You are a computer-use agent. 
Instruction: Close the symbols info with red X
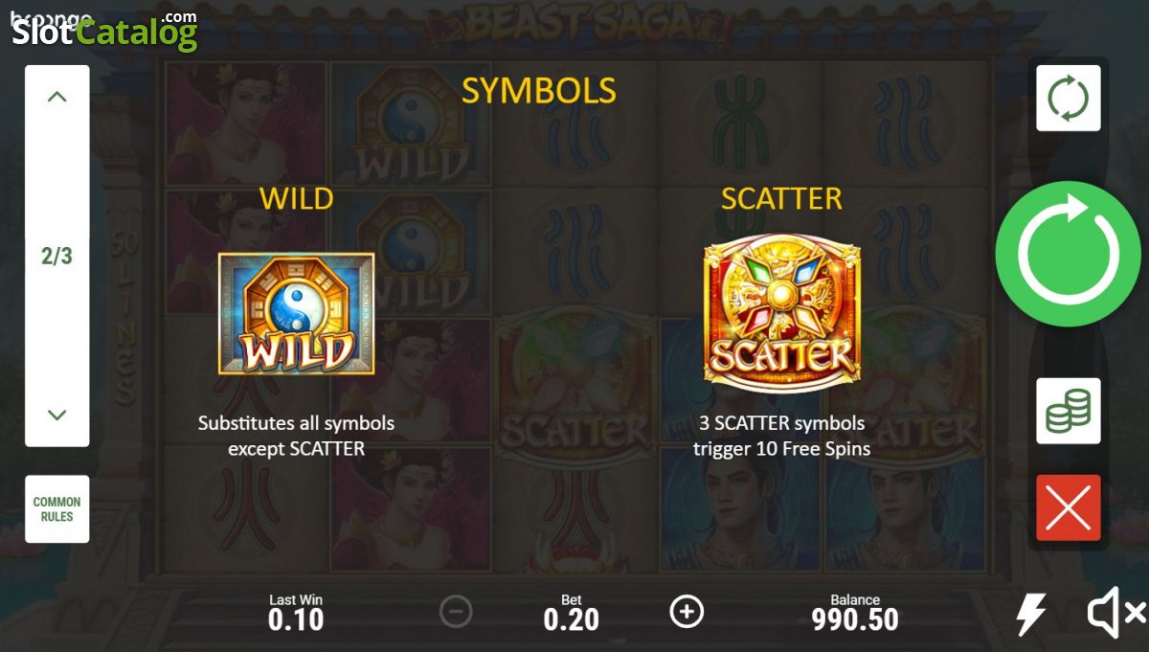point(1068,507)
